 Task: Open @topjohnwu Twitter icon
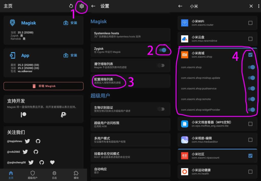pyautogui.click(x=28, y=141)
